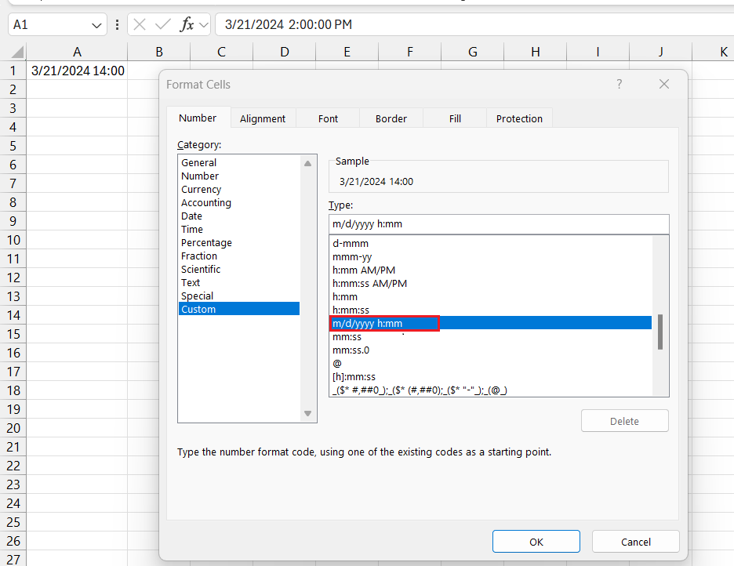Open the Border tab

coord(391,119)
